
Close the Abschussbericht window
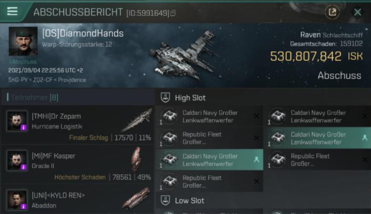coord(357,12)
